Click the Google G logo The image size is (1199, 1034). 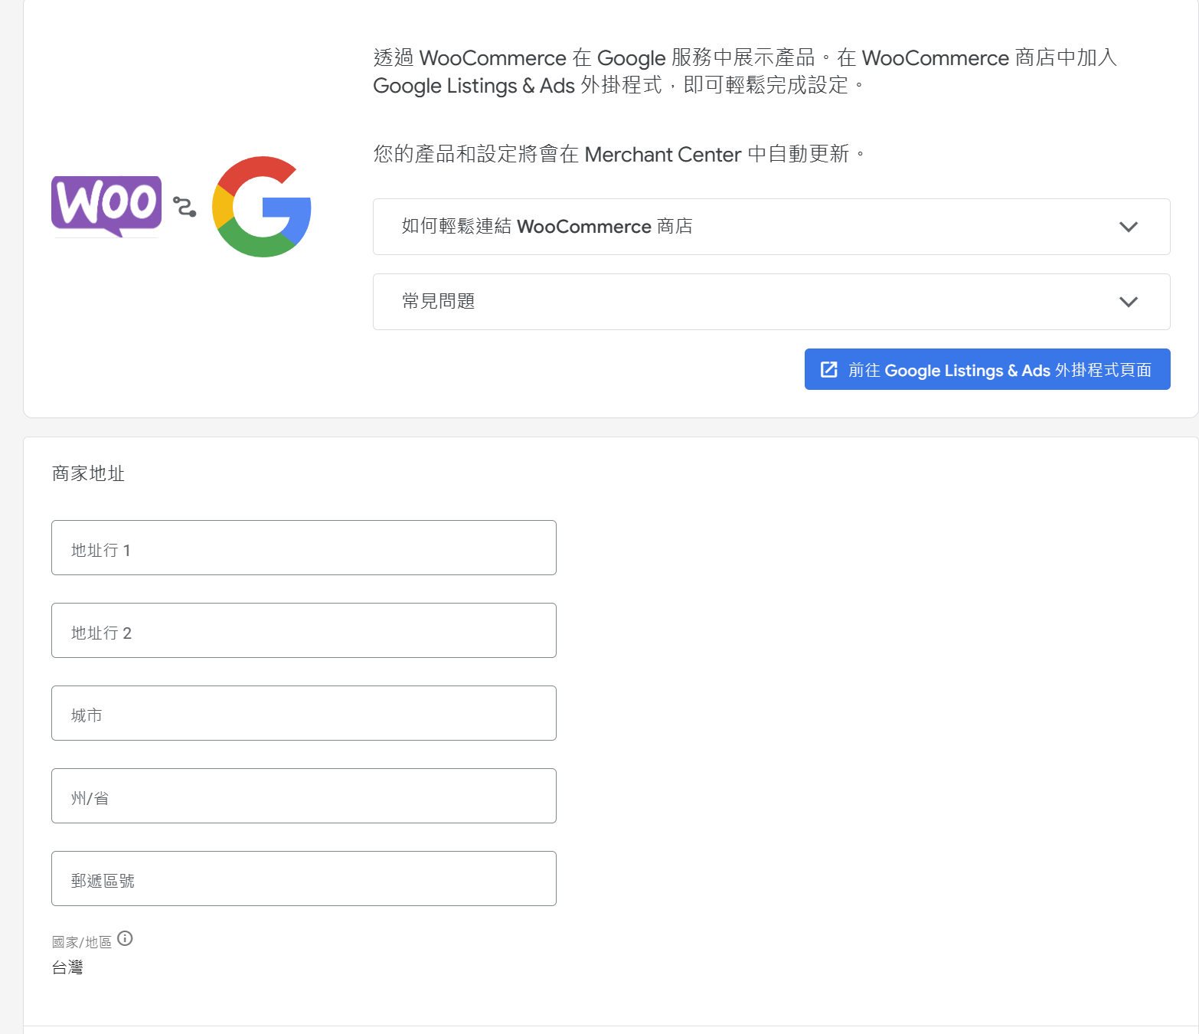pos(262,207)
